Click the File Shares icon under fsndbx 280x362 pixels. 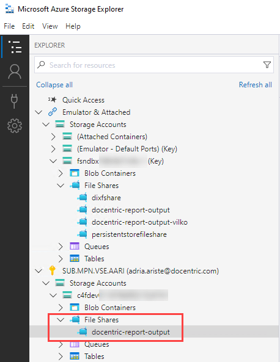point(75,185)
